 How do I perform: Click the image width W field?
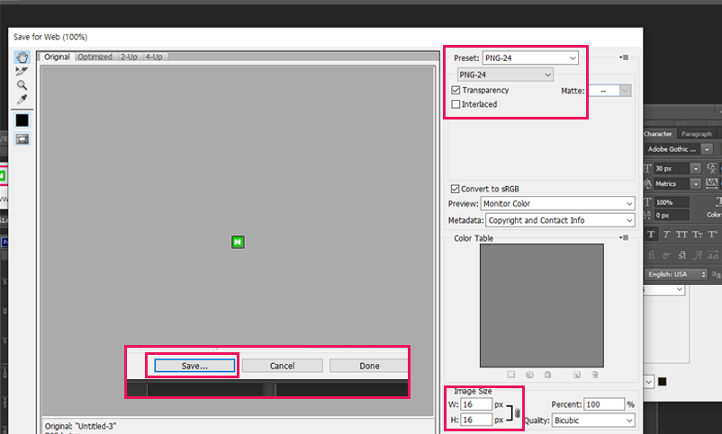coord(476,404)
